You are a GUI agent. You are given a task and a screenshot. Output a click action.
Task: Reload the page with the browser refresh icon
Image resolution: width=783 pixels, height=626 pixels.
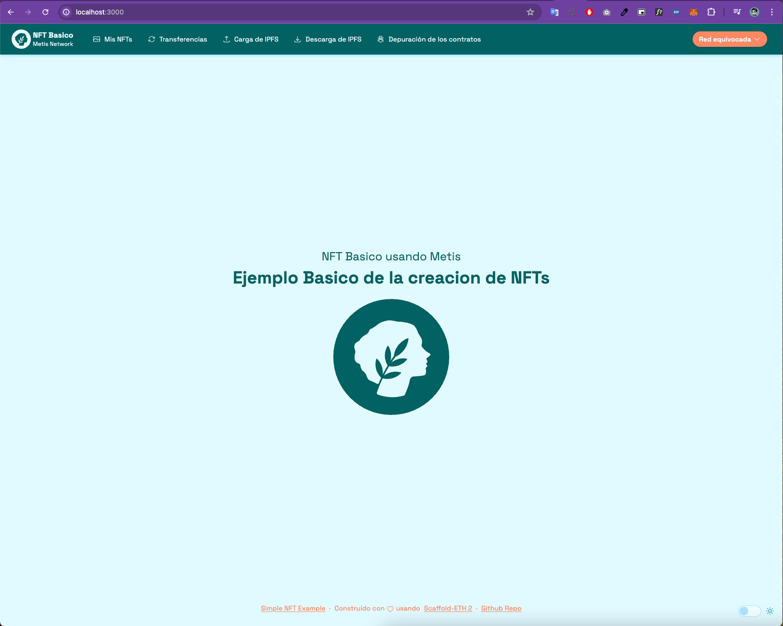click(45, 12)
